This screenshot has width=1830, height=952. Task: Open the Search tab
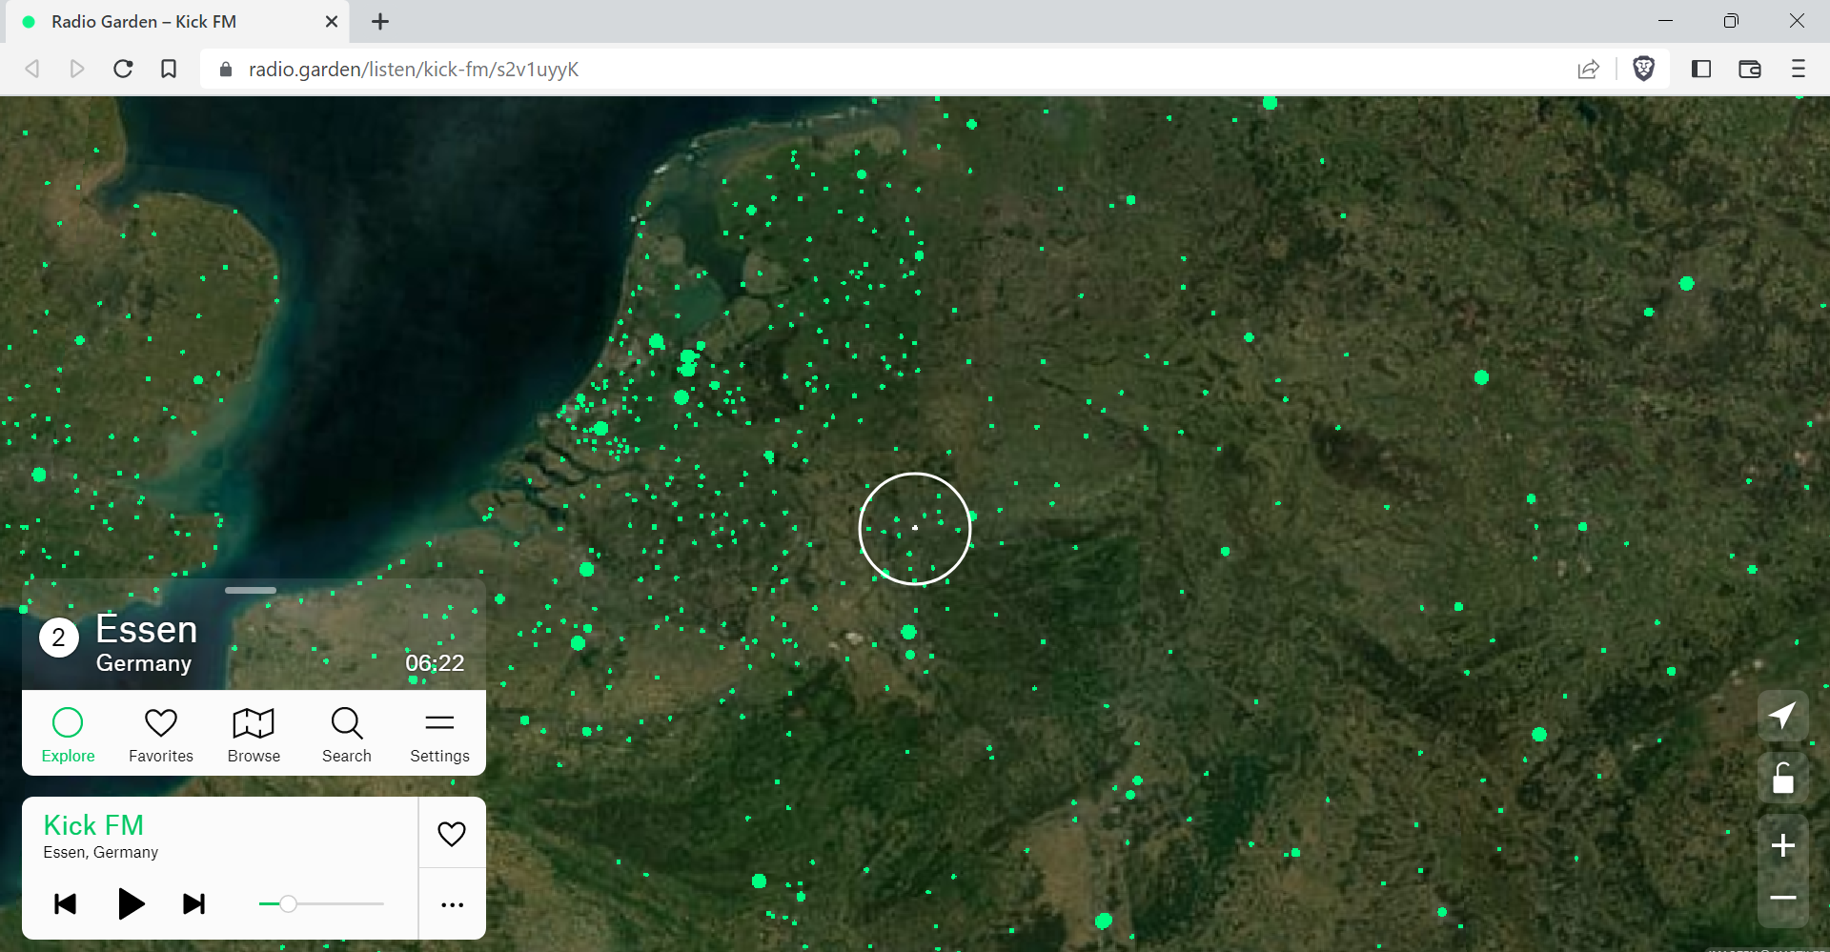[347, 735]
